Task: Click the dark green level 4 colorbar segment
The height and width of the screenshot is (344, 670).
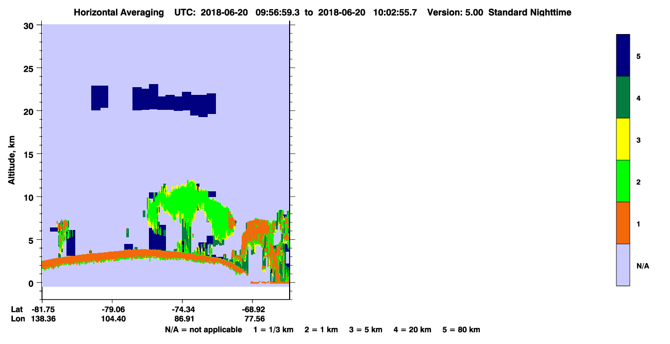Action: coord(623,97)
